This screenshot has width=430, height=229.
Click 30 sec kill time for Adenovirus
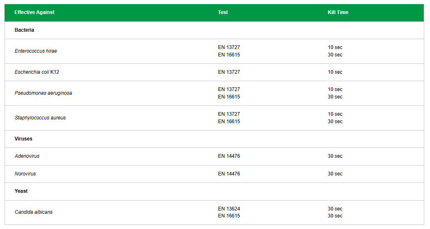335,156
